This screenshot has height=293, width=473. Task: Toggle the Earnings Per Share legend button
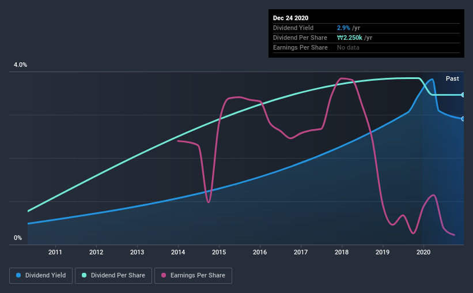(x=193, y=276)
